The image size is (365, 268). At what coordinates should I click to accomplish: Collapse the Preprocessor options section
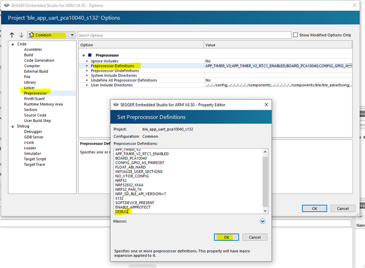point(83,55)
